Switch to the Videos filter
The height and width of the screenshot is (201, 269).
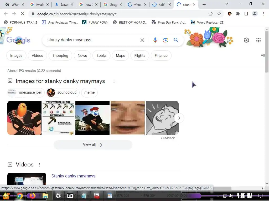tap(37, 55)
